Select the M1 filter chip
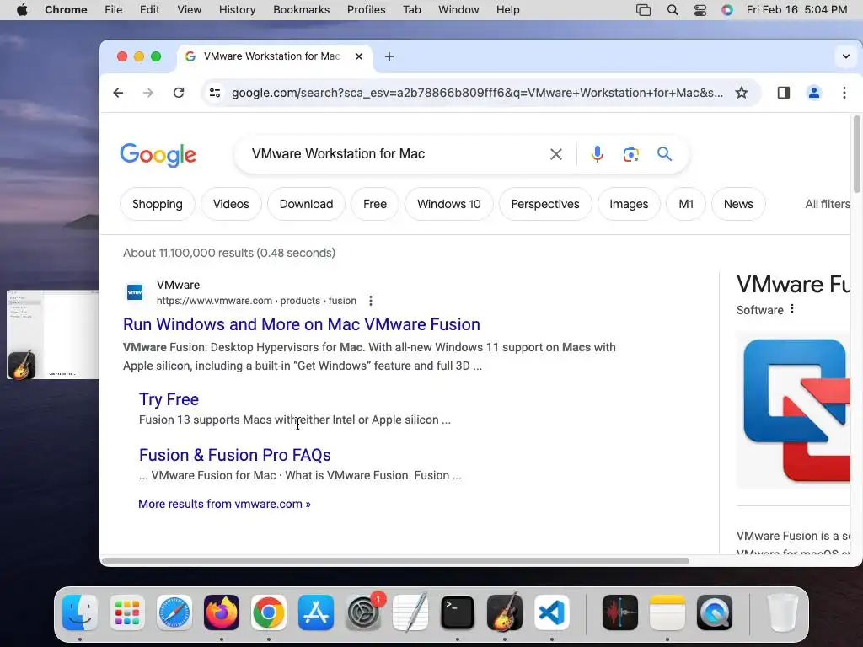Viewport: 863px width, 647px height. pyautogui.click(x=686, y=204)
